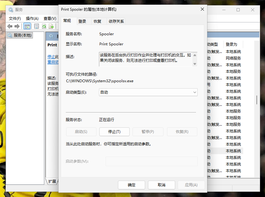The height and width of the screenshot is (197, 265).
Task: Toggle the show/hide console tree icon
Action: [x=27, y=26]
